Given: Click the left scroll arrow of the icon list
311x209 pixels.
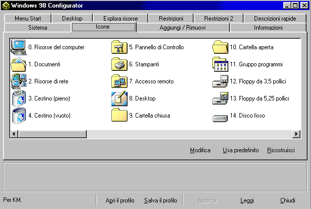Looking at the screenshot, I should pos(14,134).
